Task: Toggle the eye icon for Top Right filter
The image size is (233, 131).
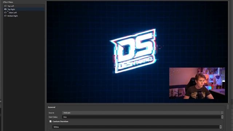Action: click(5, 9)
